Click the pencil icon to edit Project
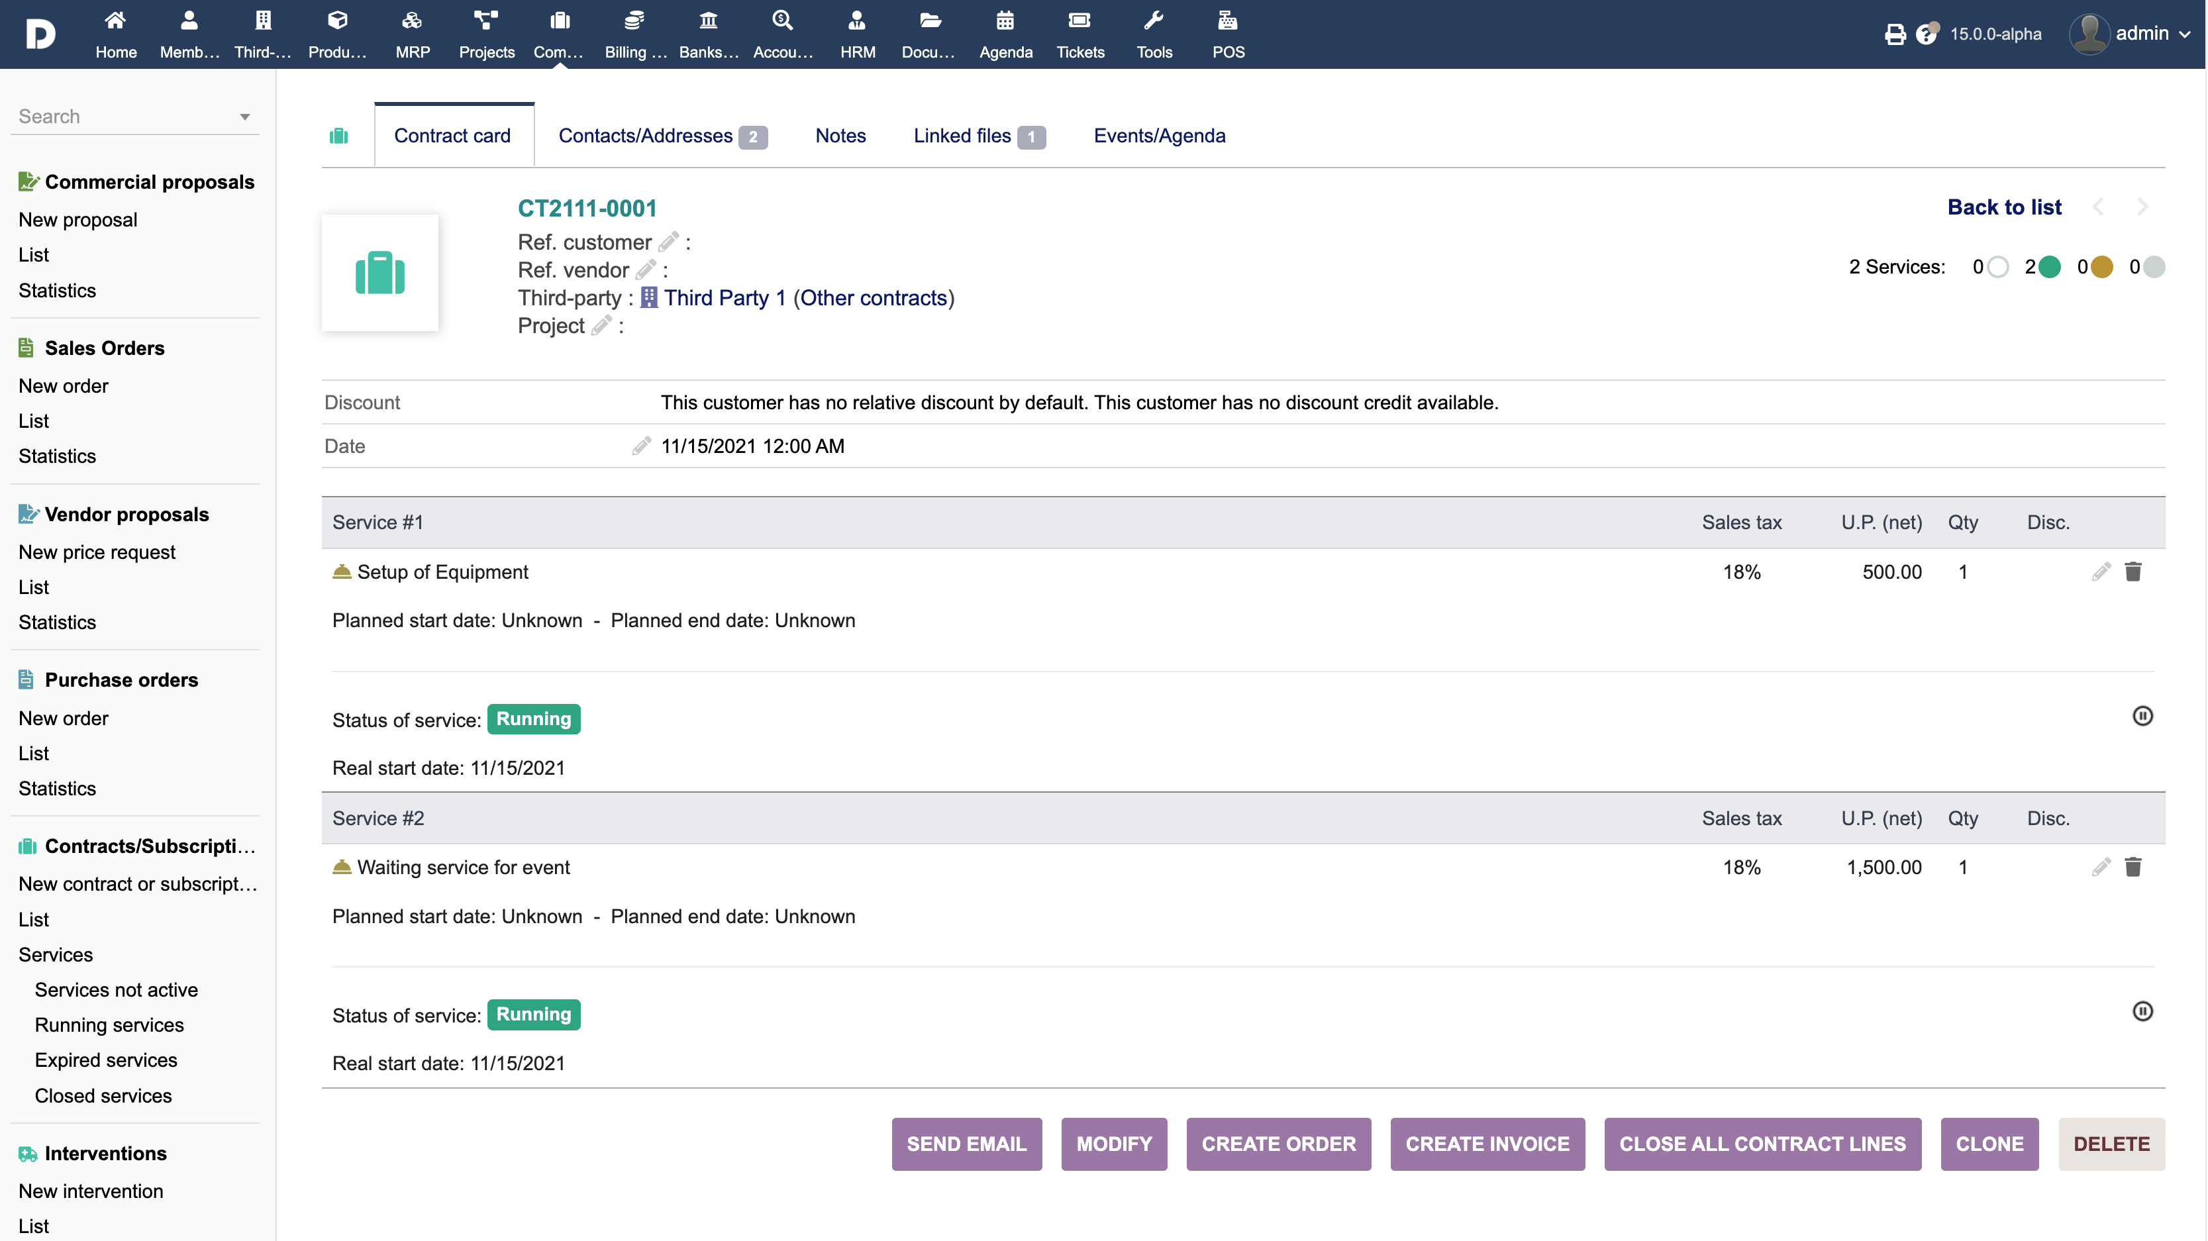This screenshot has height=1241, width=2208. tap(602, 326)
